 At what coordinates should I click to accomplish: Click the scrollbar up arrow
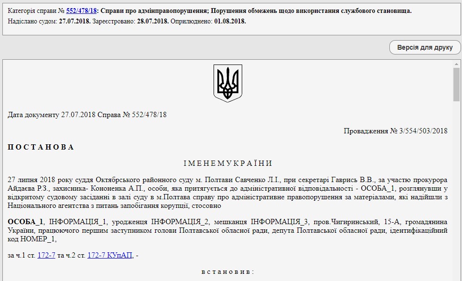[456, 64]
